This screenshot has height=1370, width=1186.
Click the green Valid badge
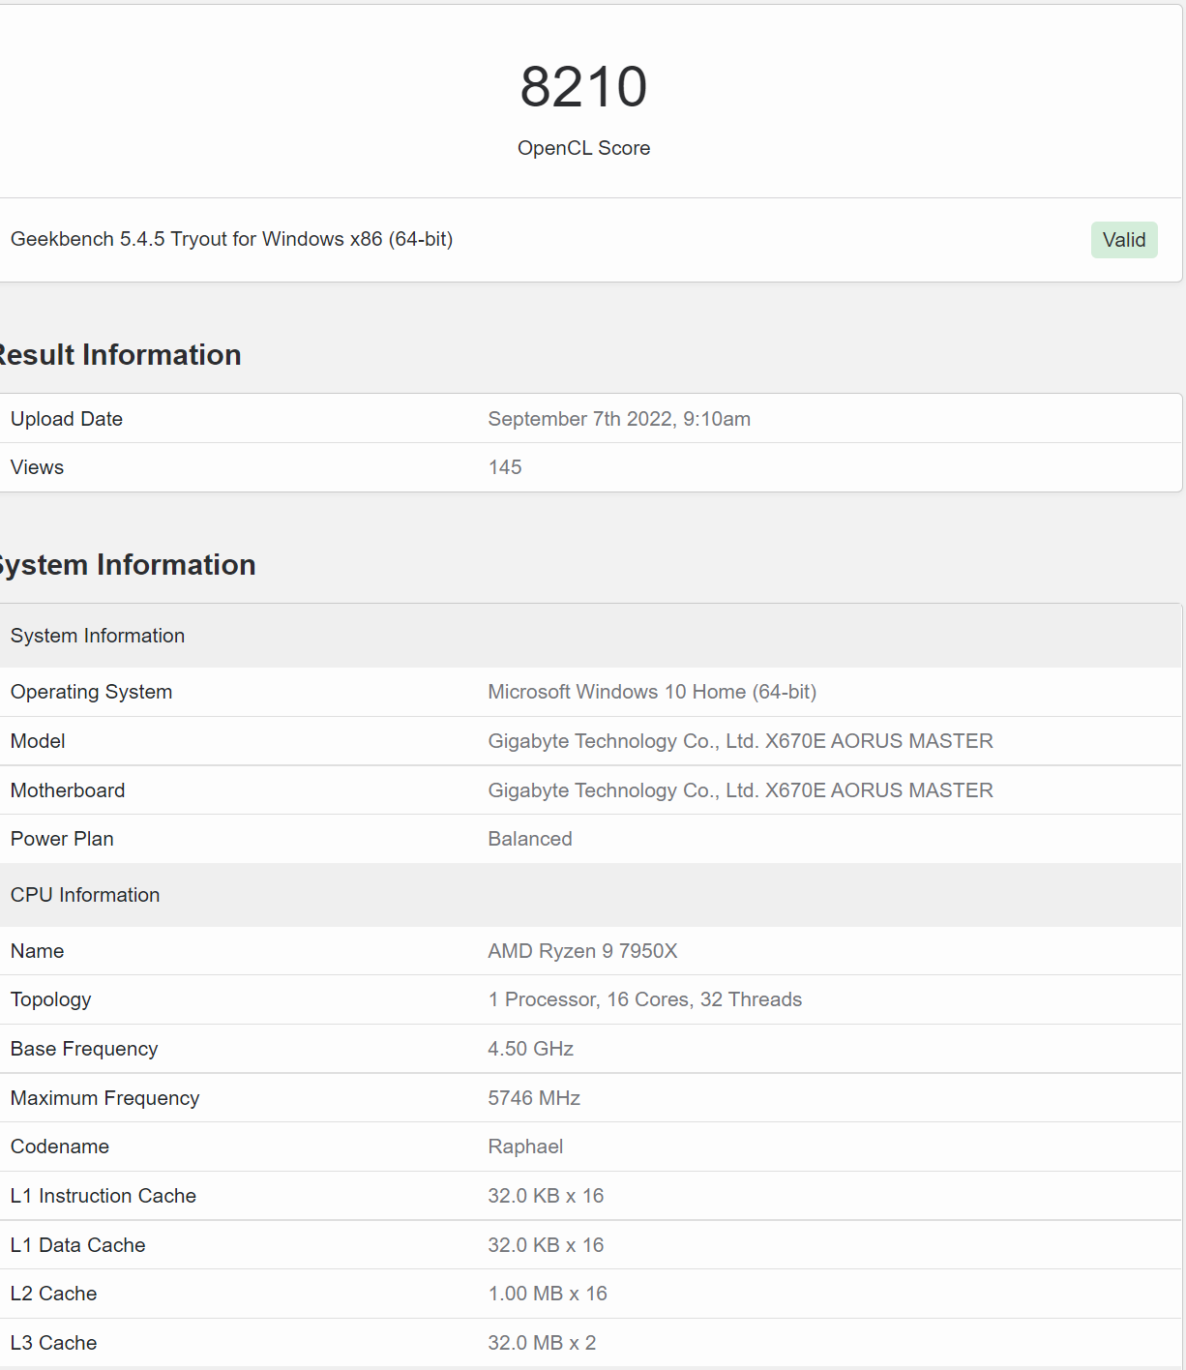click(x=1123, y=240)
